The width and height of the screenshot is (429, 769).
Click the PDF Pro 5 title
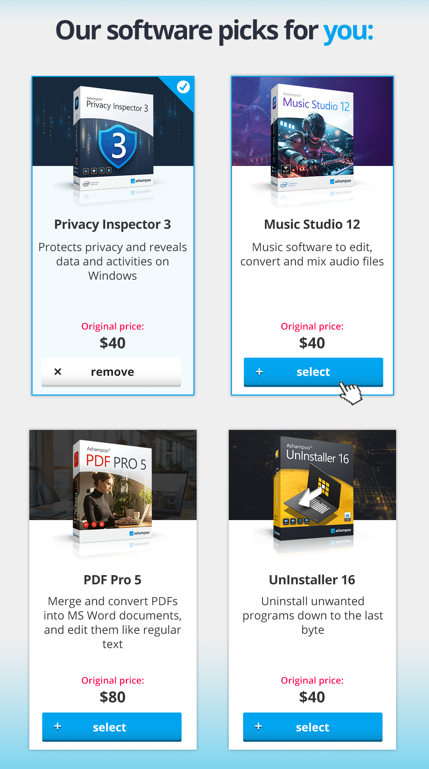tap(113, 580)
